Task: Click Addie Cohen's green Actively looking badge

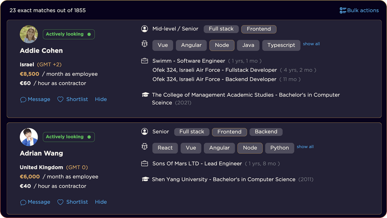Action: click(x=68, y=34)
